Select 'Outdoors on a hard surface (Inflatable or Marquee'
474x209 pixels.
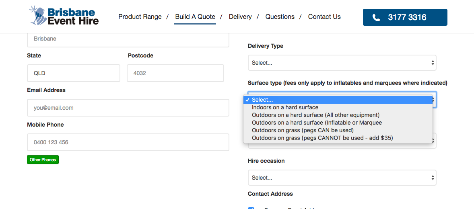[x=317, y=123]
